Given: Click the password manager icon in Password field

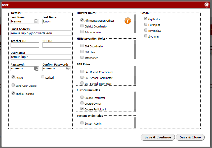Looking at the screenshot, I should click(x=36, y=69).
